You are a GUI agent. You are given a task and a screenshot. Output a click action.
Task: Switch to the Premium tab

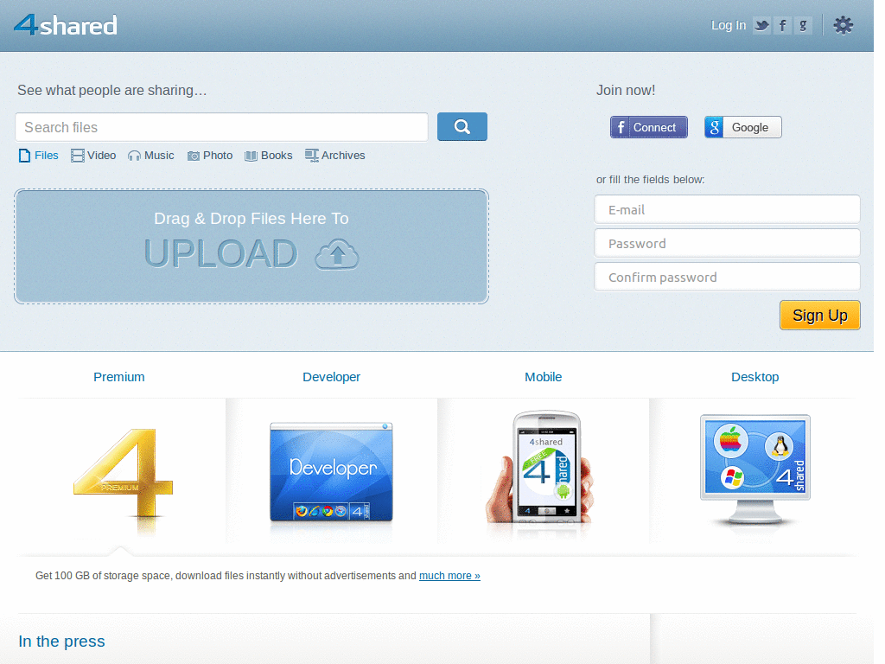point(118,377)
